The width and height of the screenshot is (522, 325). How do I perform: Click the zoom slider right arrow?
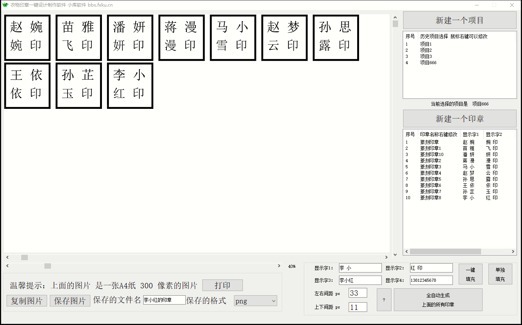[x=279, y=266]
